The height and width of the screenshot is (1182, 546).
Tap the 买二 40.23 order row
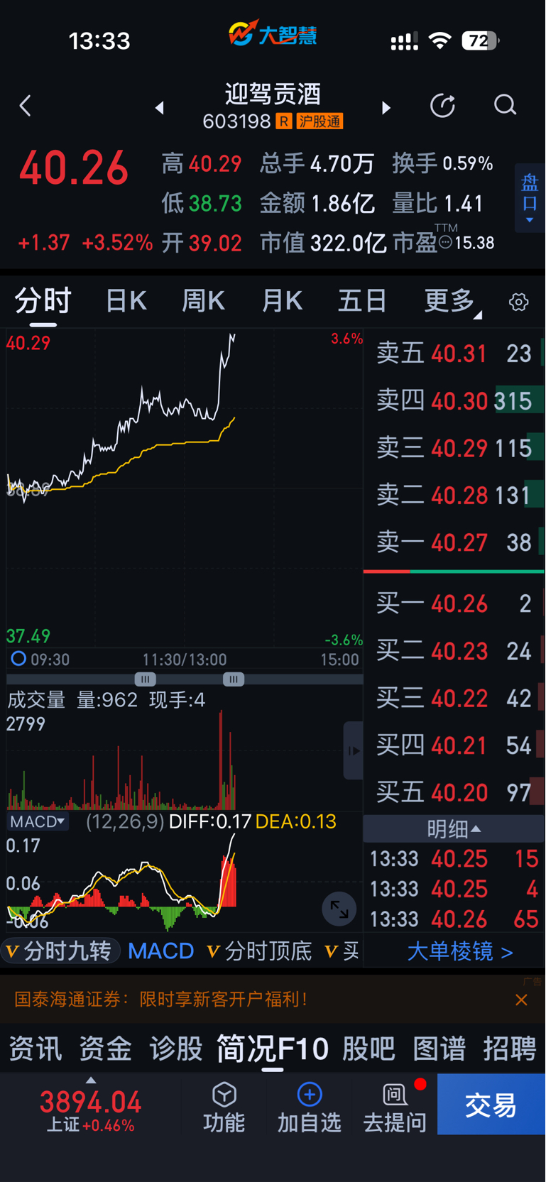click(454, 651)
